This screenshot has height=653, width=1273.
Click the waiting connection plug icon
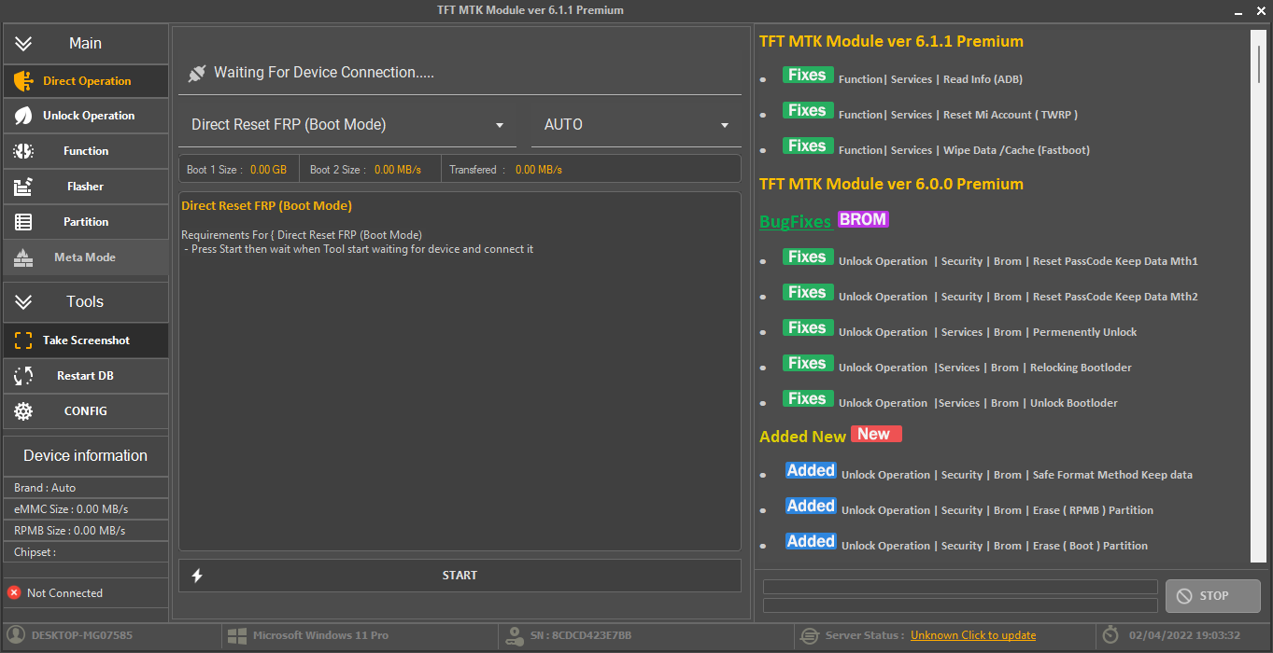coord(196,73)
